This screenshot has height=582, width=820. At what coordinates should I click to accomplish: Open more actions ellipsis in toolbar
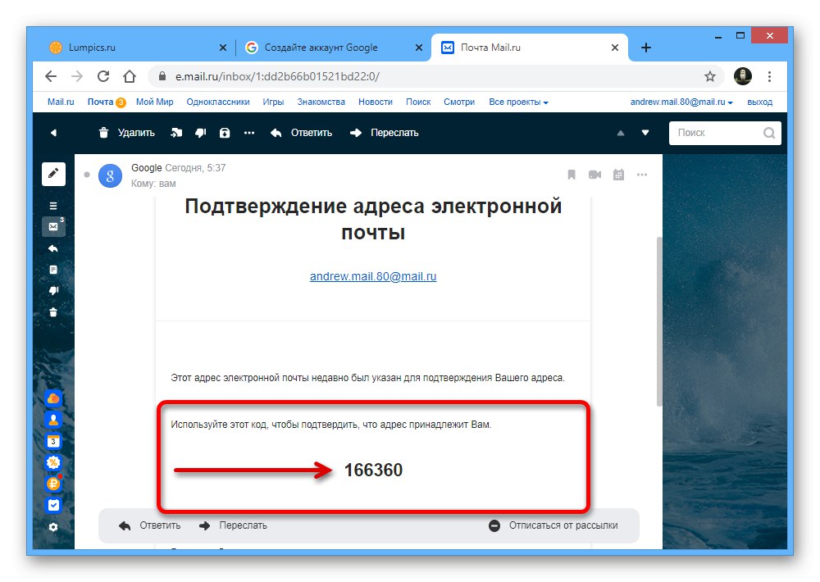249,133
